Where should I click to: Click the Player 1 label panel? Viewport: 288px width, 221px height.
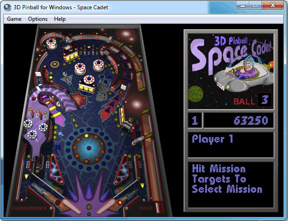coord(231,144)
